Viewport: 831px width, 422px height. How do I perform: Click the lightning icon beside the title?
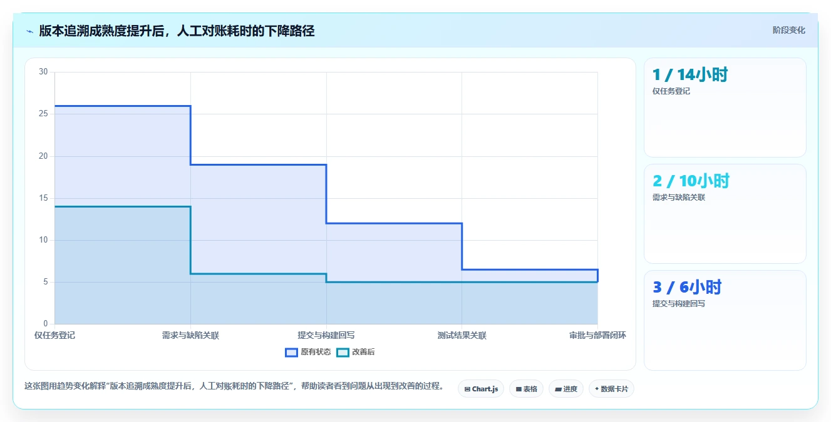[x=29, y=31]
